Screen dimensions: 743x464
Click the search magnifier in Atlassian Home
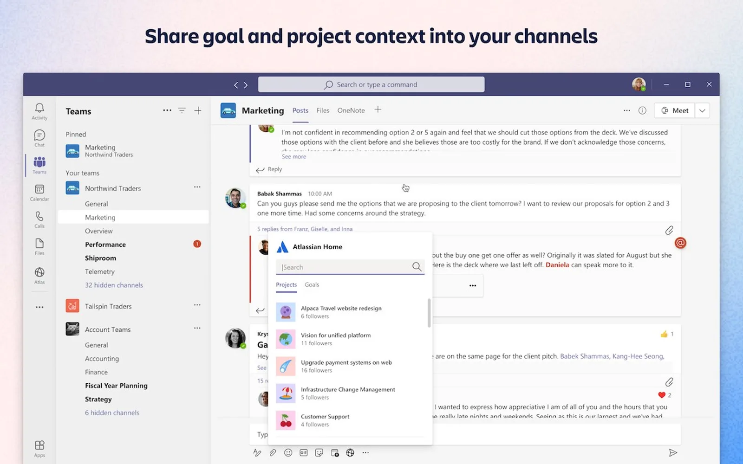[x=417, y=267]
